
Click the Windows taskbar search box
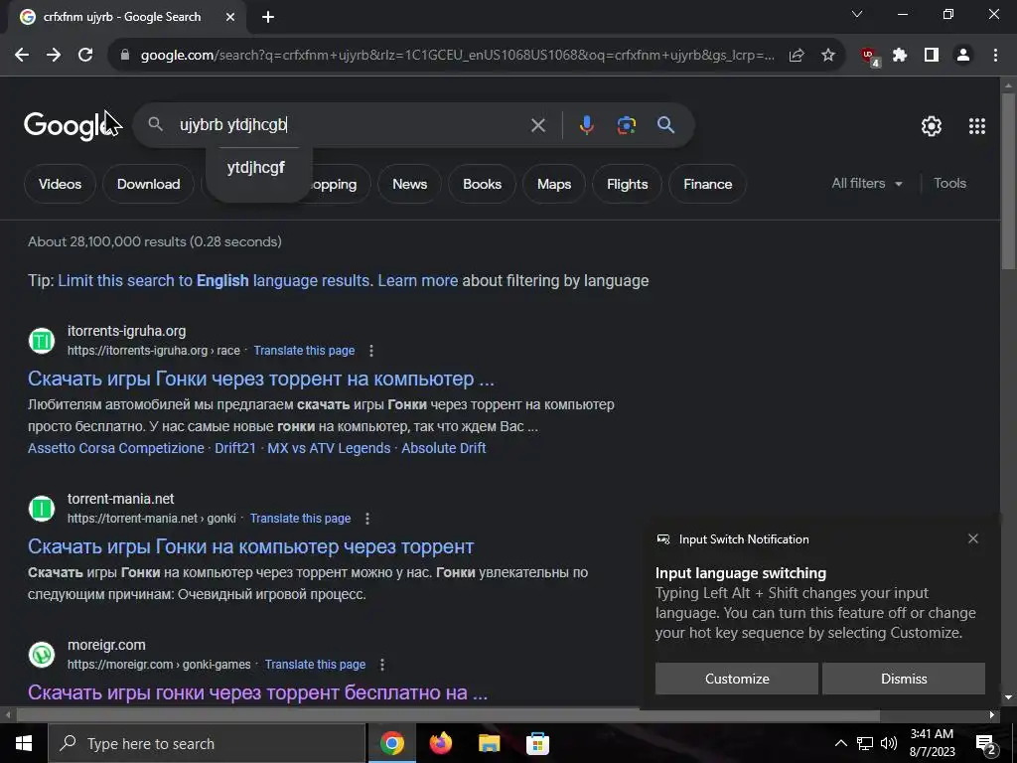tap(207, 743)
